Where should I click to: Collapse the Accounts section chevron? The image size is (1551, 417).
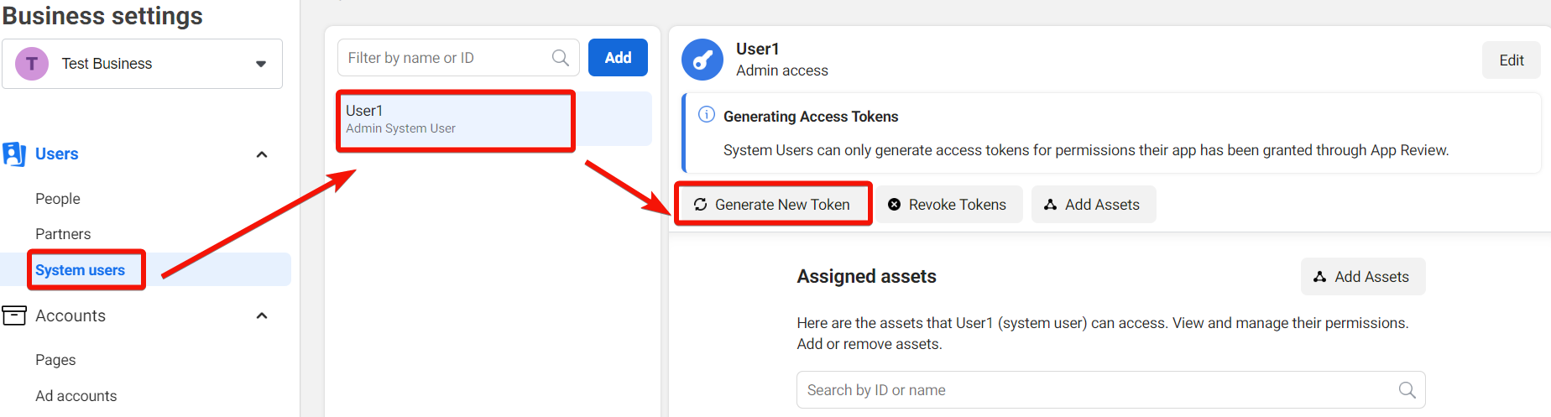tap(262, 315)
